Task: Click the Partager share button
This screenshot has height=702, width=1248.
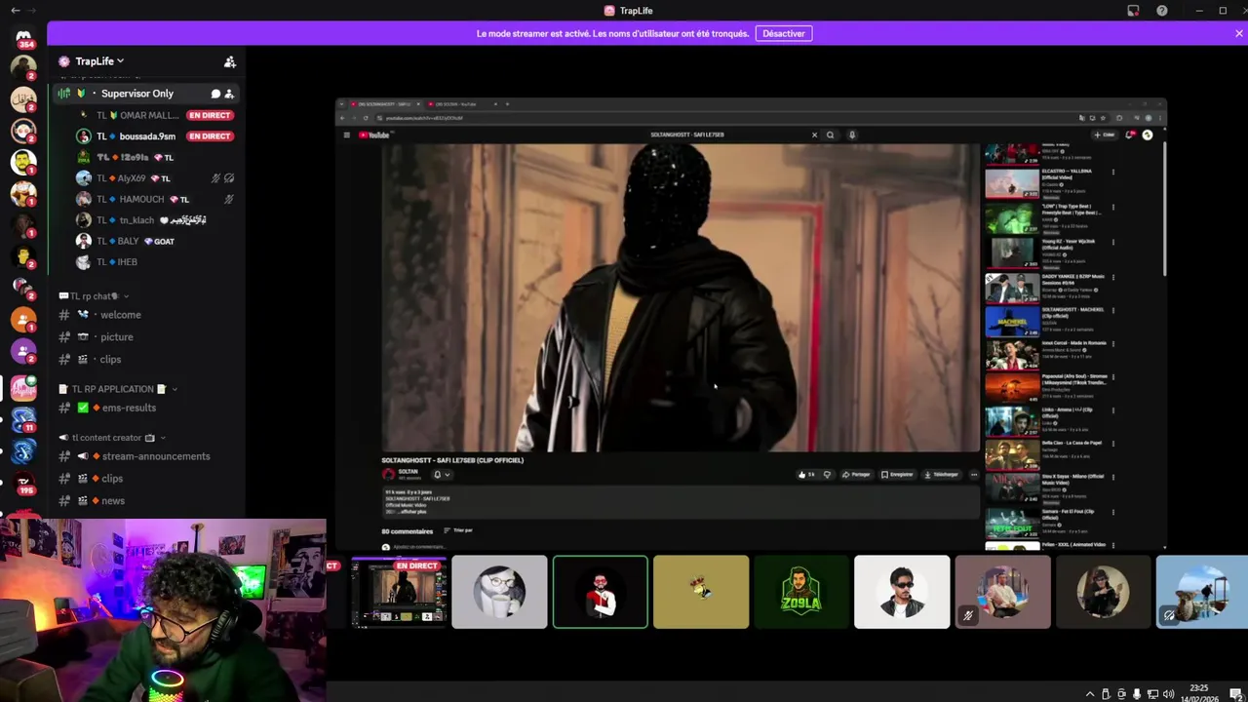Action: [x=856, y=475]
